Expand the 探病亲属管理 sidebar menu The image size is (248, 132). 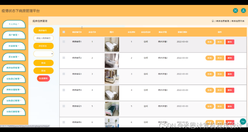(14, 90)
